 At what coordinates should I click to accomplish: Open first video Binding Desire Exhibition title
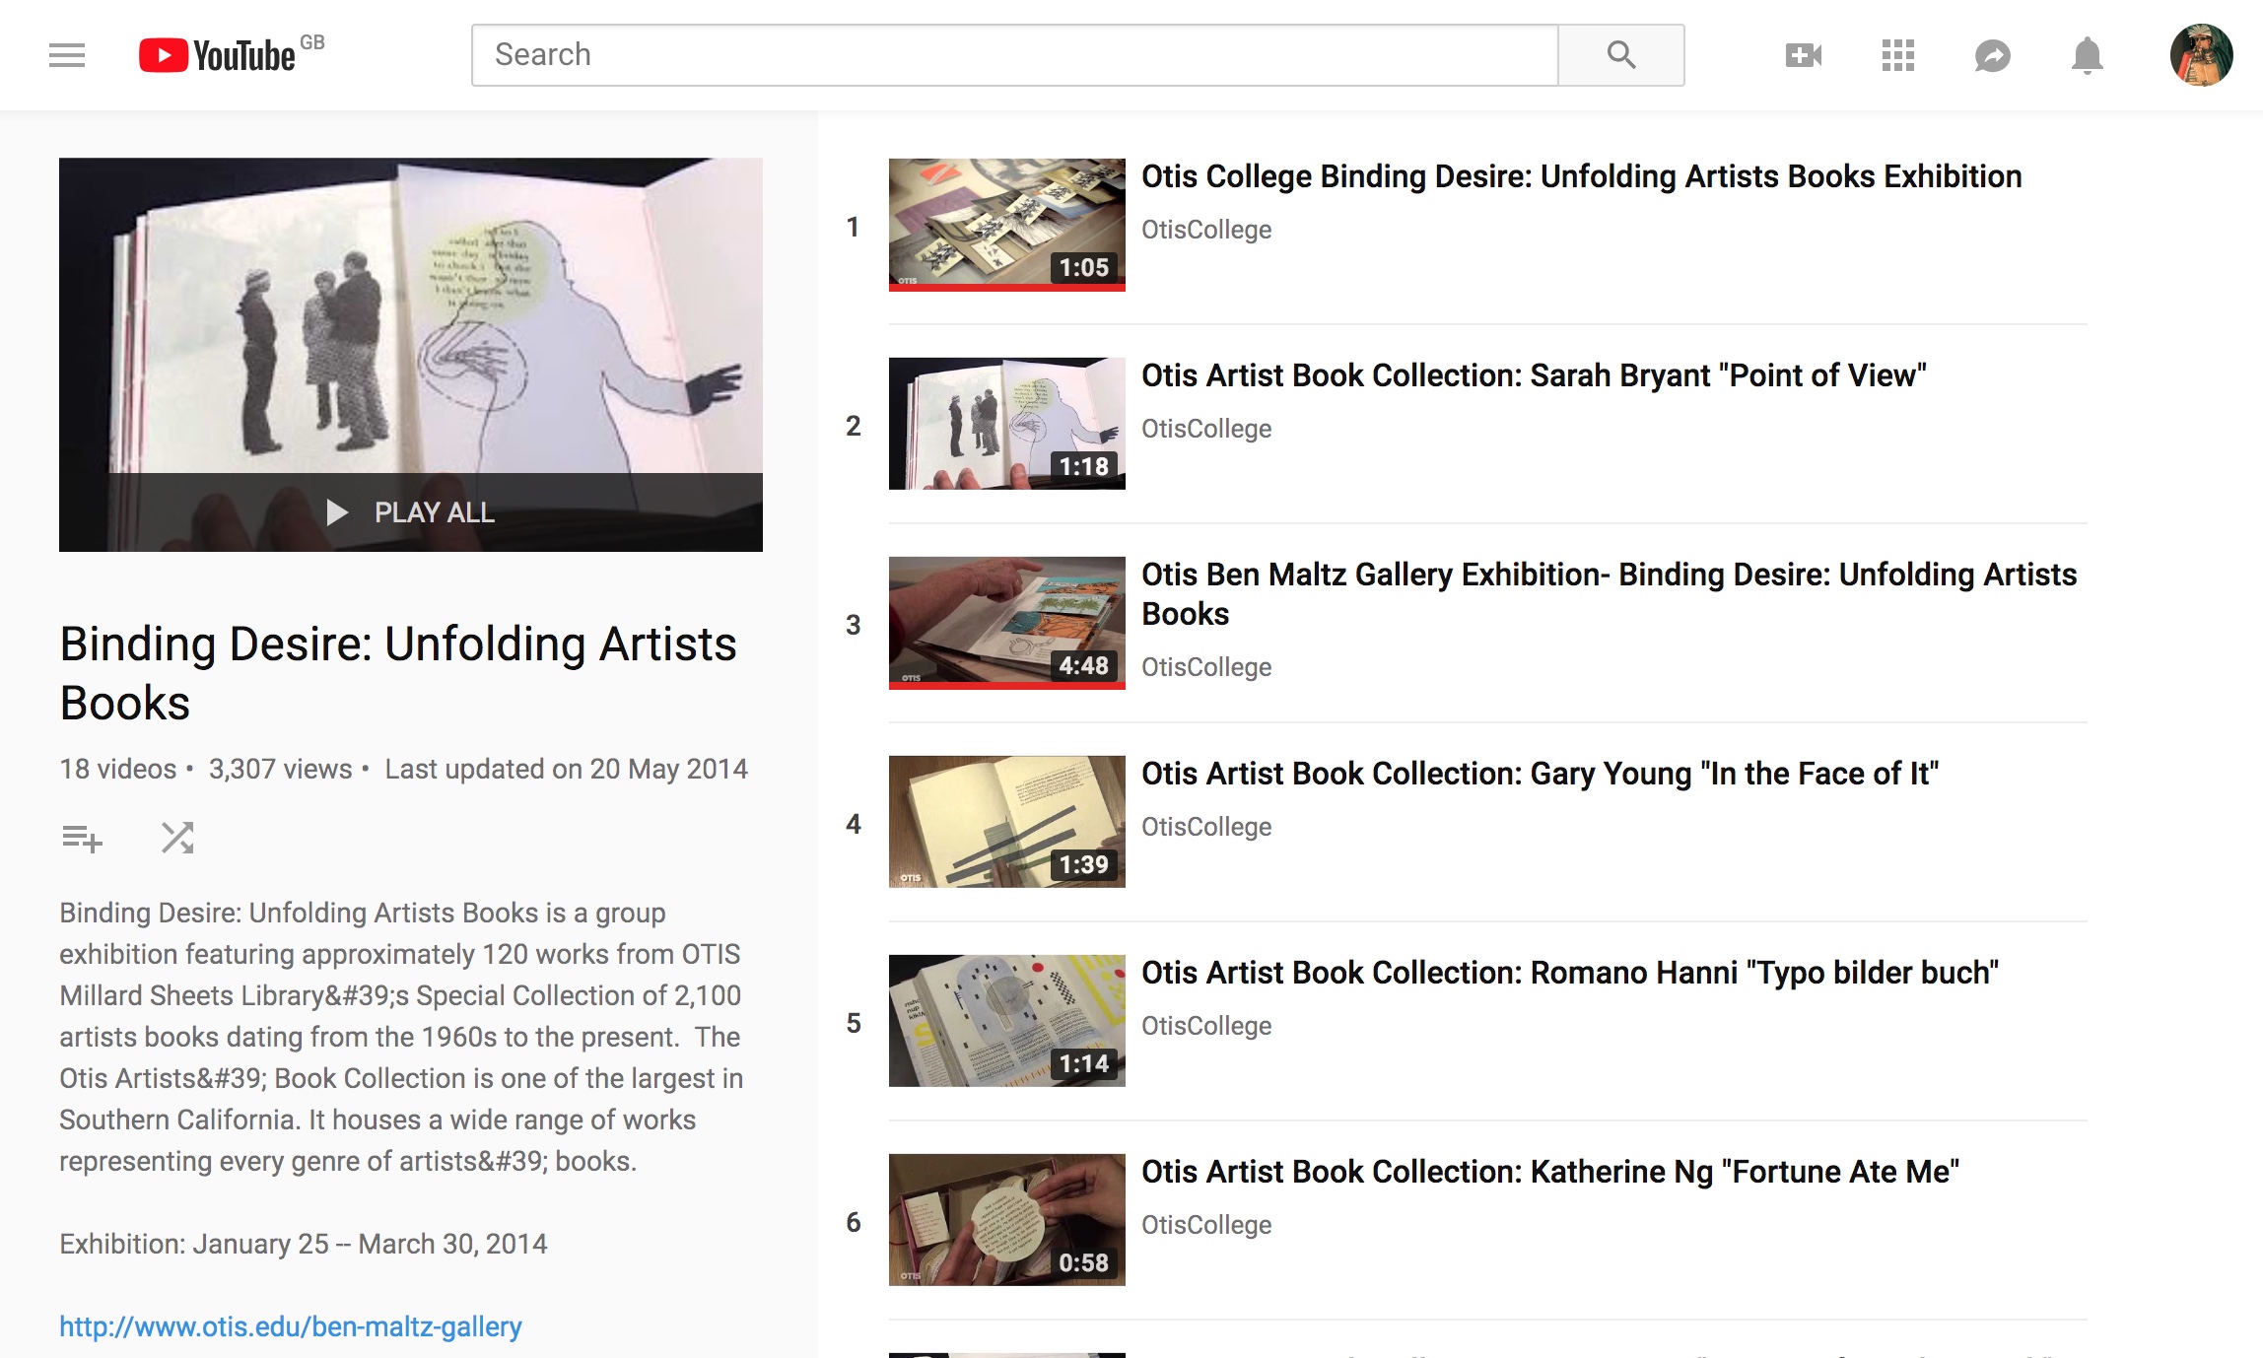pos(1581,176)
